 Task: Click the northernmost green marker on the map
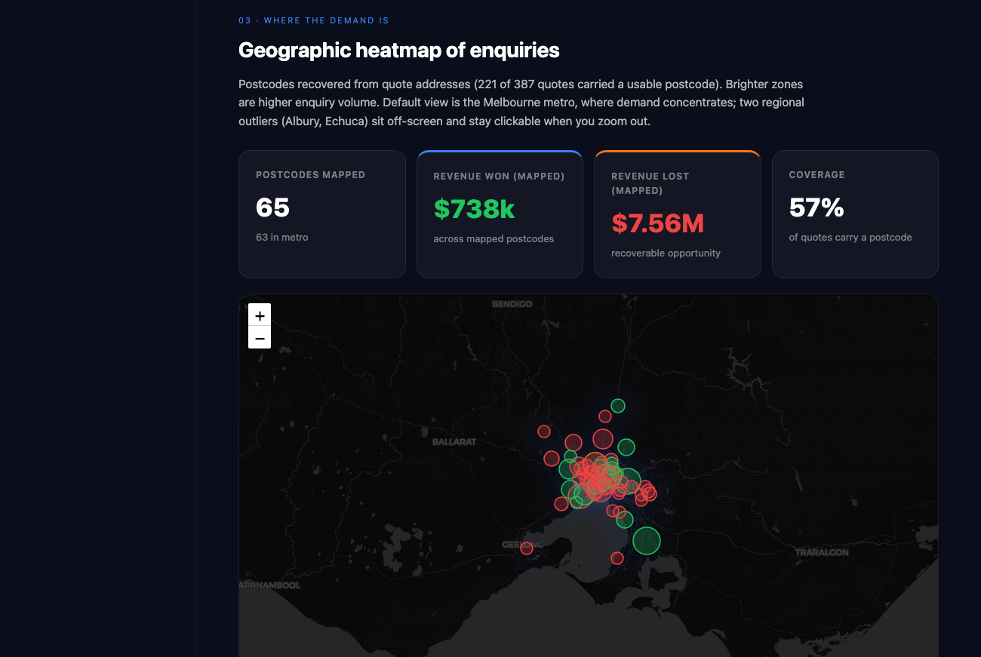tap(618, 406)
